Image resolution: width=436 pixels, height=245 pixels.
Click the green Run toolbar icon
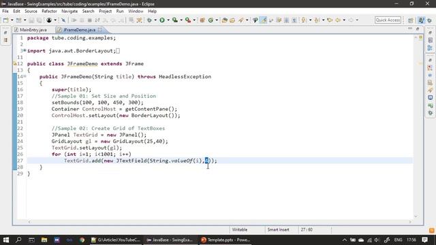[x=162, y=20]
